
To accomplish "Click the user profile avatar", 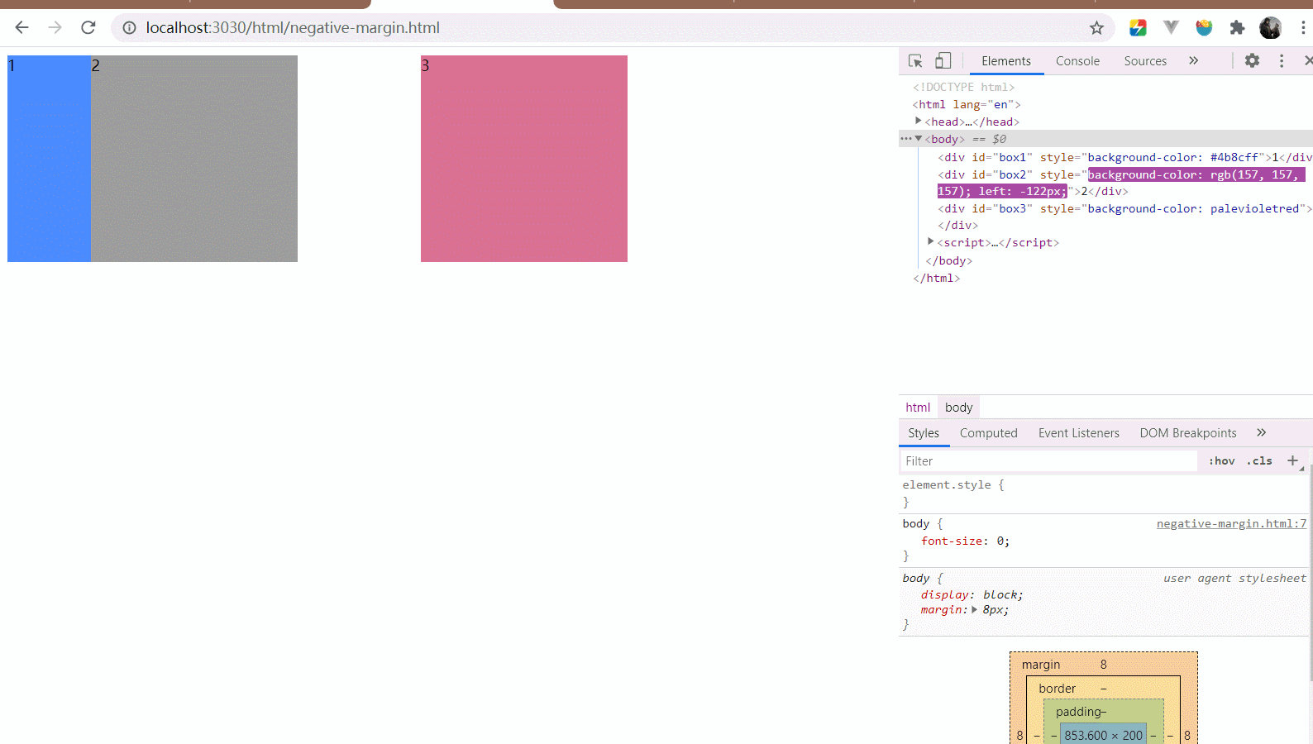I will [x=1270, y=28].
